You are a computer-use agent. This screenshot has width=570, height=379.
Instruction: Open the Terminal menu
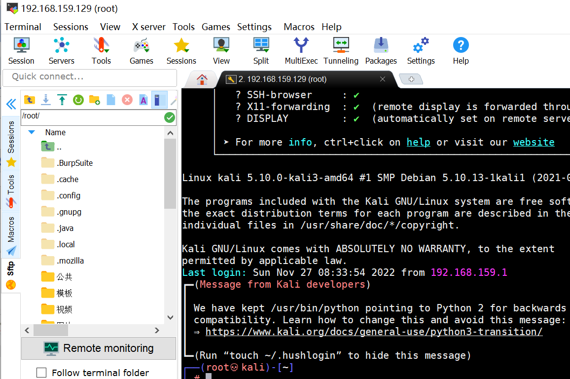[23, 27]
